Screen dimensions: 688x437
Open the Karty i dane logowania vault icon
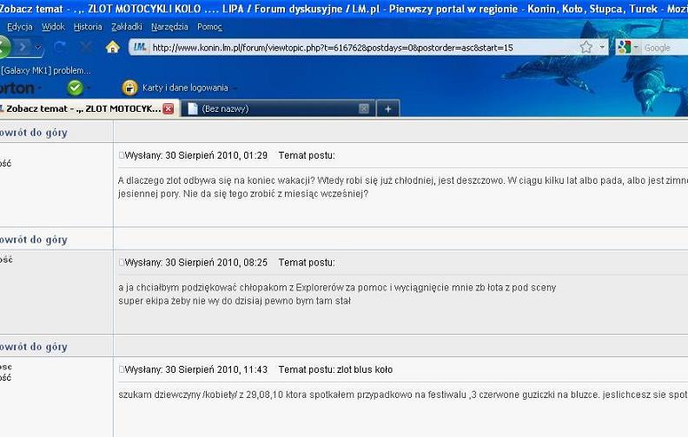tap(130, 88)
